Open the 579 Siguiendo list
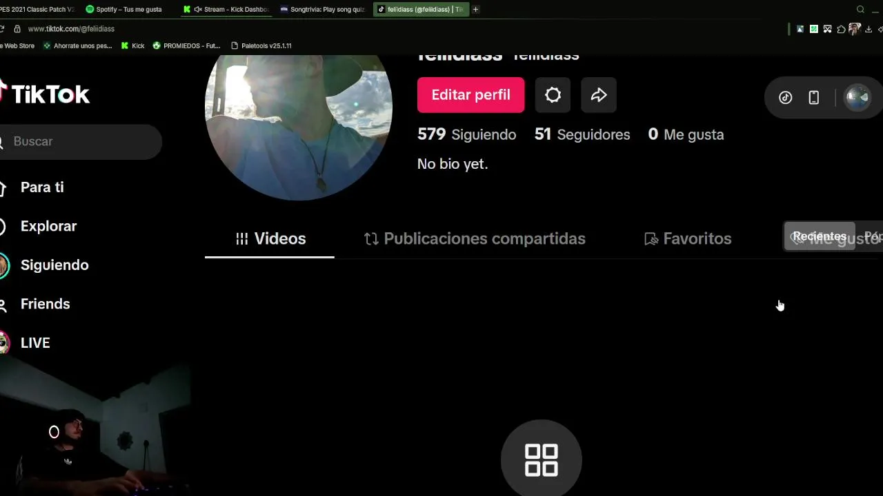 [467, 134]
